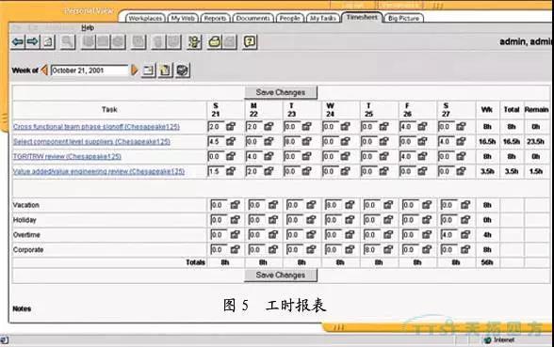Click the forward arrow toolbar icon
This screenshot has height=347, width=554.
(32, 42)
